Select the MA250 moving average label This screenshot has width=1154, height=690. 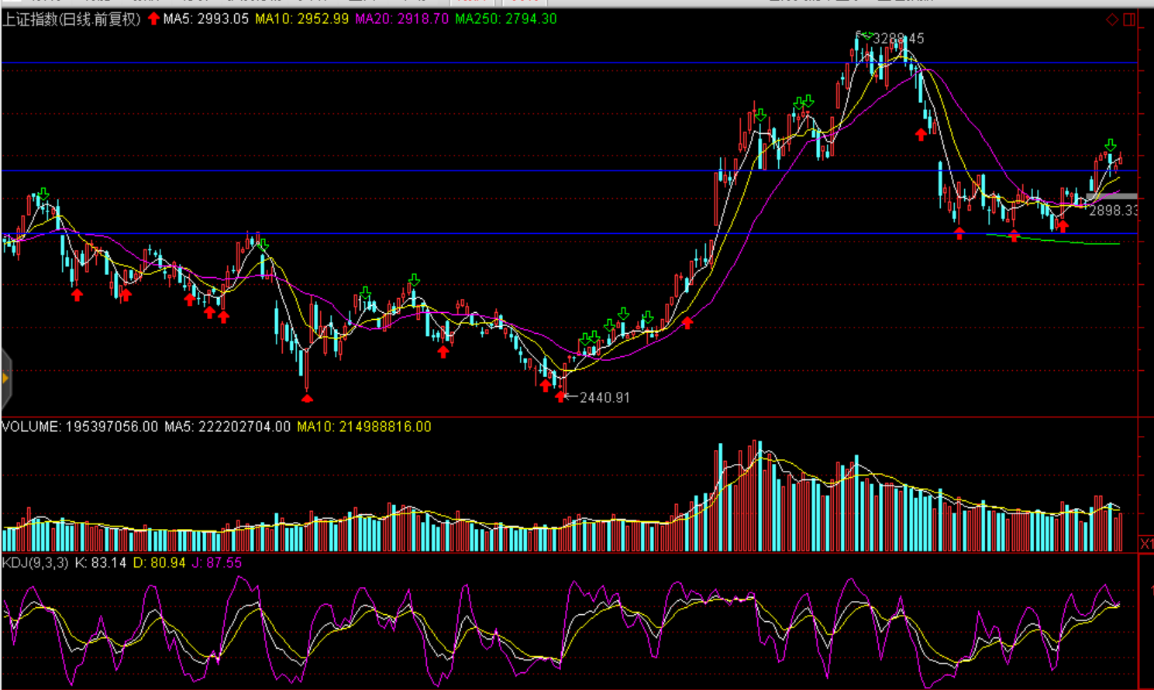coord(505,19)
